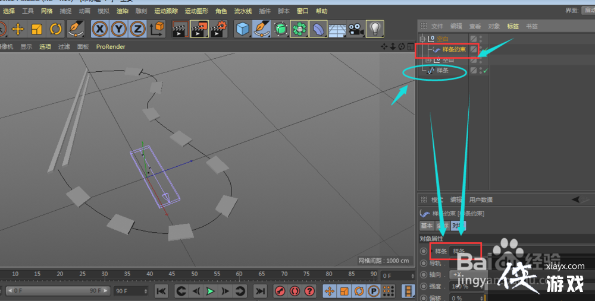Add a Cube primitive object
This screenshot has width=595, height=301.
click(x=243, y=28)
